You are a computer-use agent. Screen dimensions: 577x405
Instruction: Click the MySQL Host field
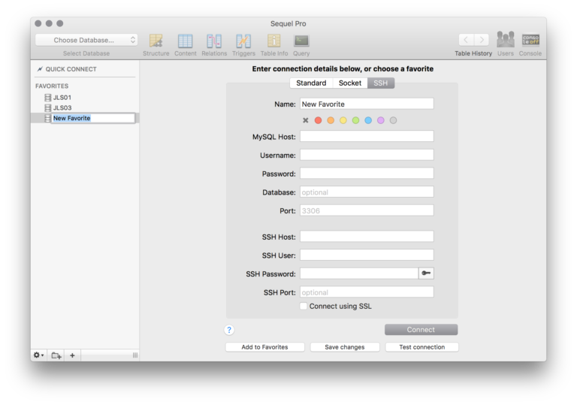367,136
